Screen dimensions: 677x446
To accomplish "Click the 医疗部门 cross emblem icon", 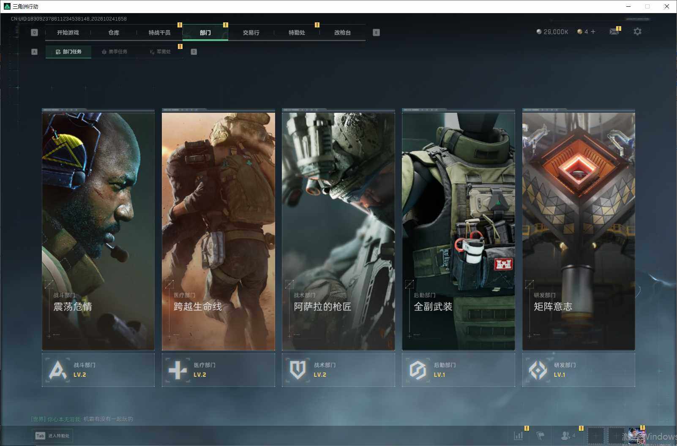I will pos(177,370).
